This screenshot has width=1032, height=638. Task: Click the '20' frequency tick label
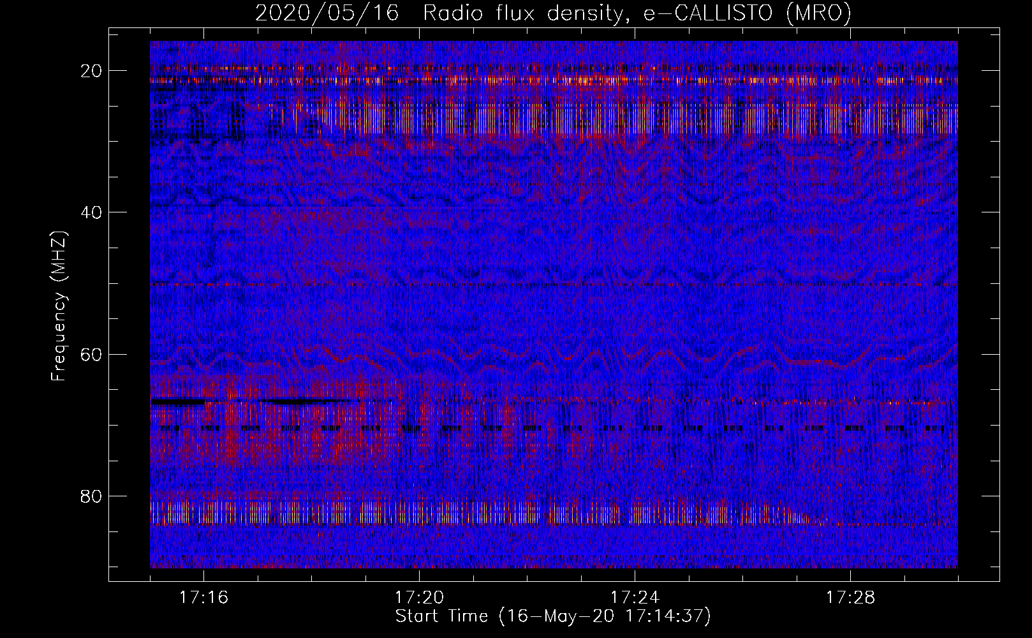[92, 71]
